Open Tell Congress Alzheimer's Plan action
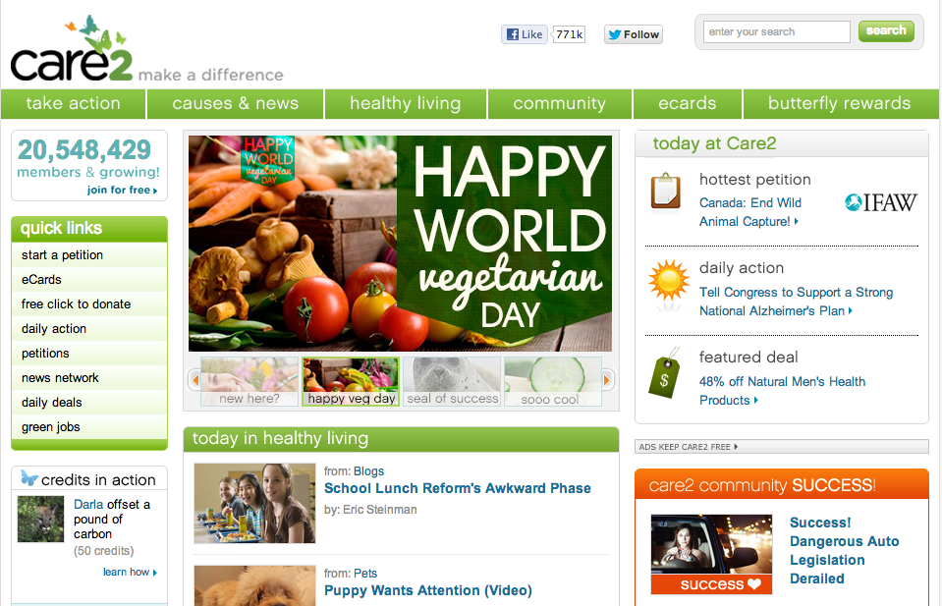This screenshot has height=606, width=942. tap(796, 302)
